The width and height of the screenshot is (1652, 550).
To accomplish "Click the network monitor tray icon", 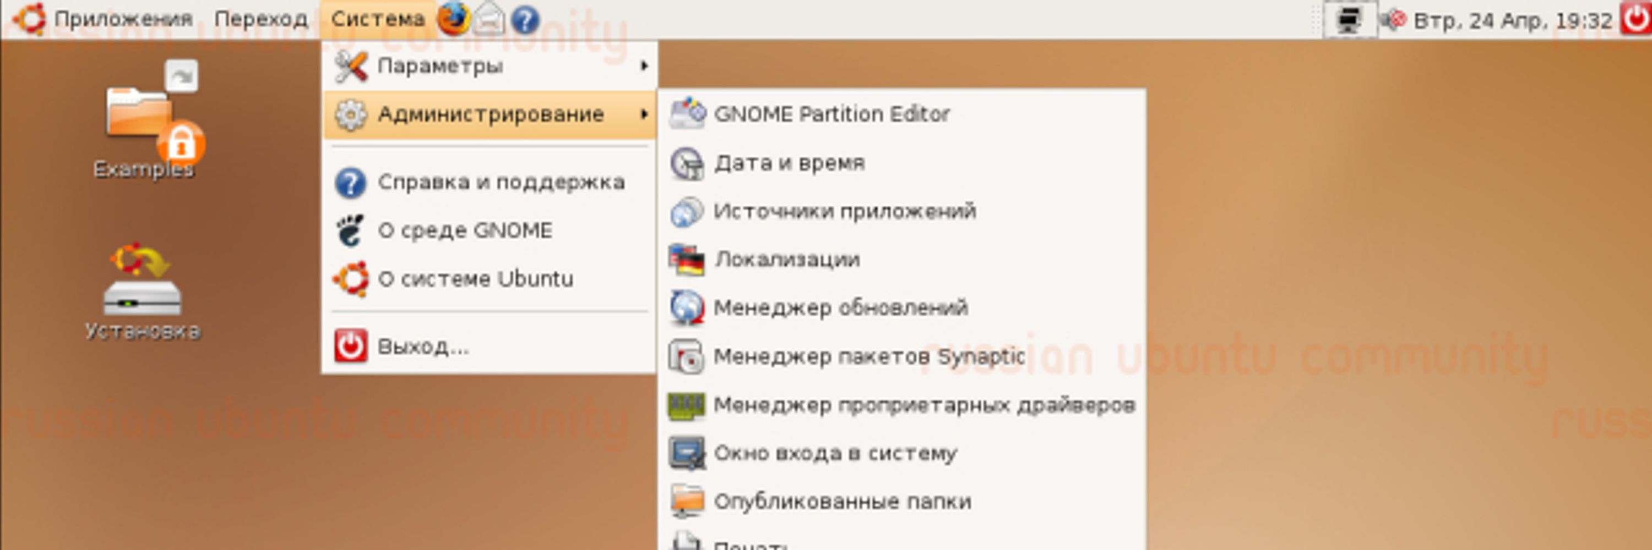I will pyautogui.click(x=1351, y=20).
